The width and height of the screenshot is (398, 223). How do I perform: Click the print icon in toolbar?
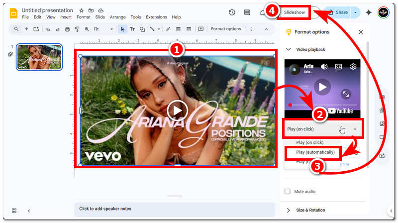tap(67, 29)
